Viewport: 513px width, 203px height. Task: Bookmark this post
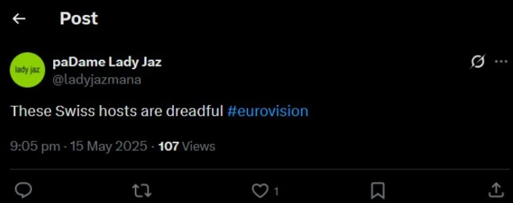(377, 191)
